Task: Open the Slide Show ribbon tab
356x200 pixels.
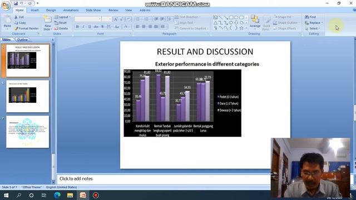Action: tap(93, 10)
